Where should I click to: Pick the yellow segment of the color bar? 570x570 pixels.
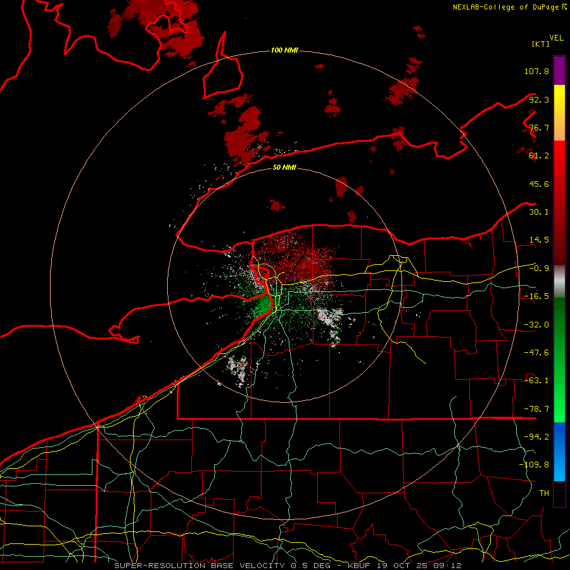[559, 113]
